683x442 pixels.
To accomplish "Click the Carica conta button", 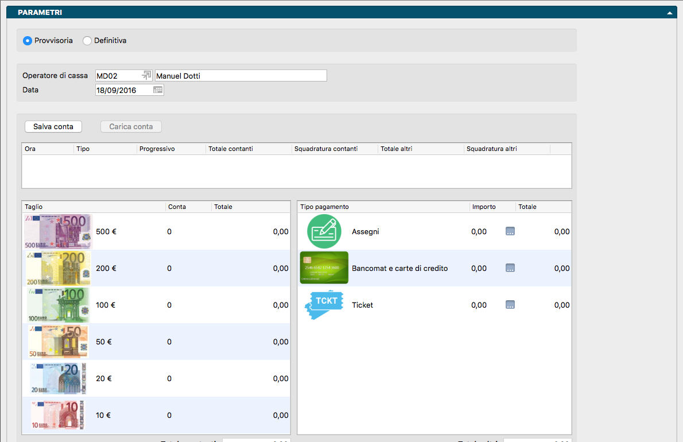I will (131, 127).
